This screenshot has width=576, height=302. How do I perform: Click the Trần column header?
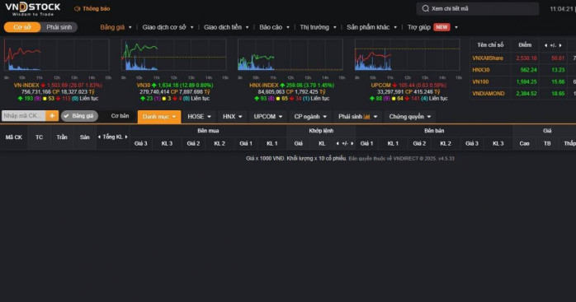pyautogui.click(x=62, y=137)
